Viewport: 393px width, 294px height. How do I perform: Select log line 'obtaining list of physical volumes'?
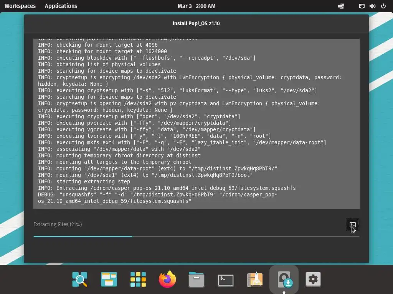[x=99, y=64]
